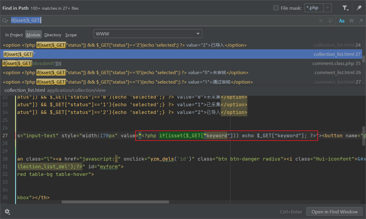The width and height of the screenshot is (366, 219).
Task: Enable the File mask checkbox
Action: 276,8
